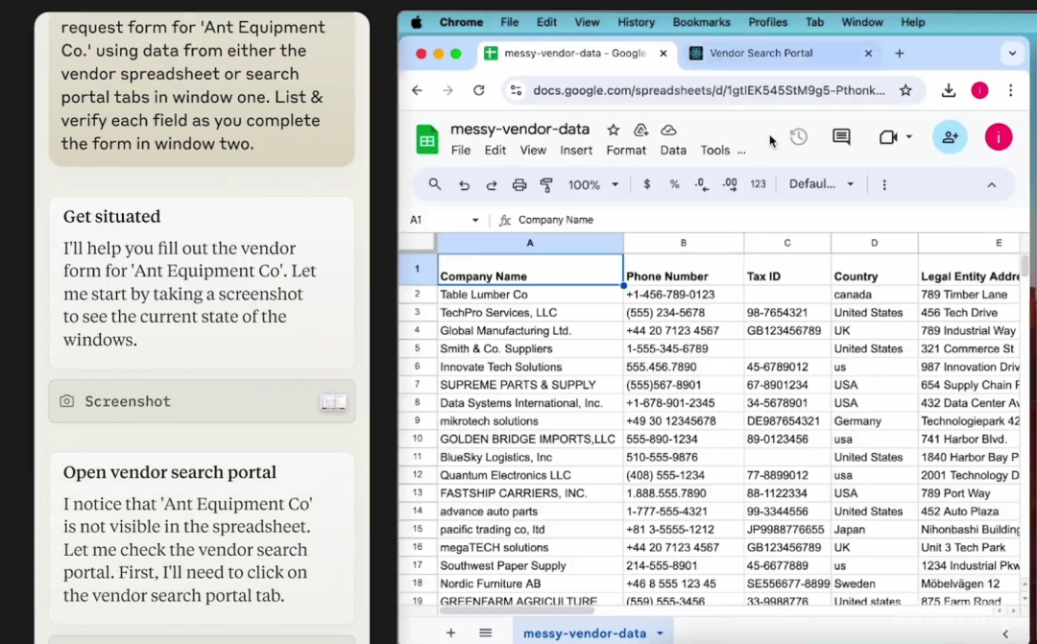Activate the paint format tool
The height and width of the screenshot is (644, 1037).
[546, 185]
